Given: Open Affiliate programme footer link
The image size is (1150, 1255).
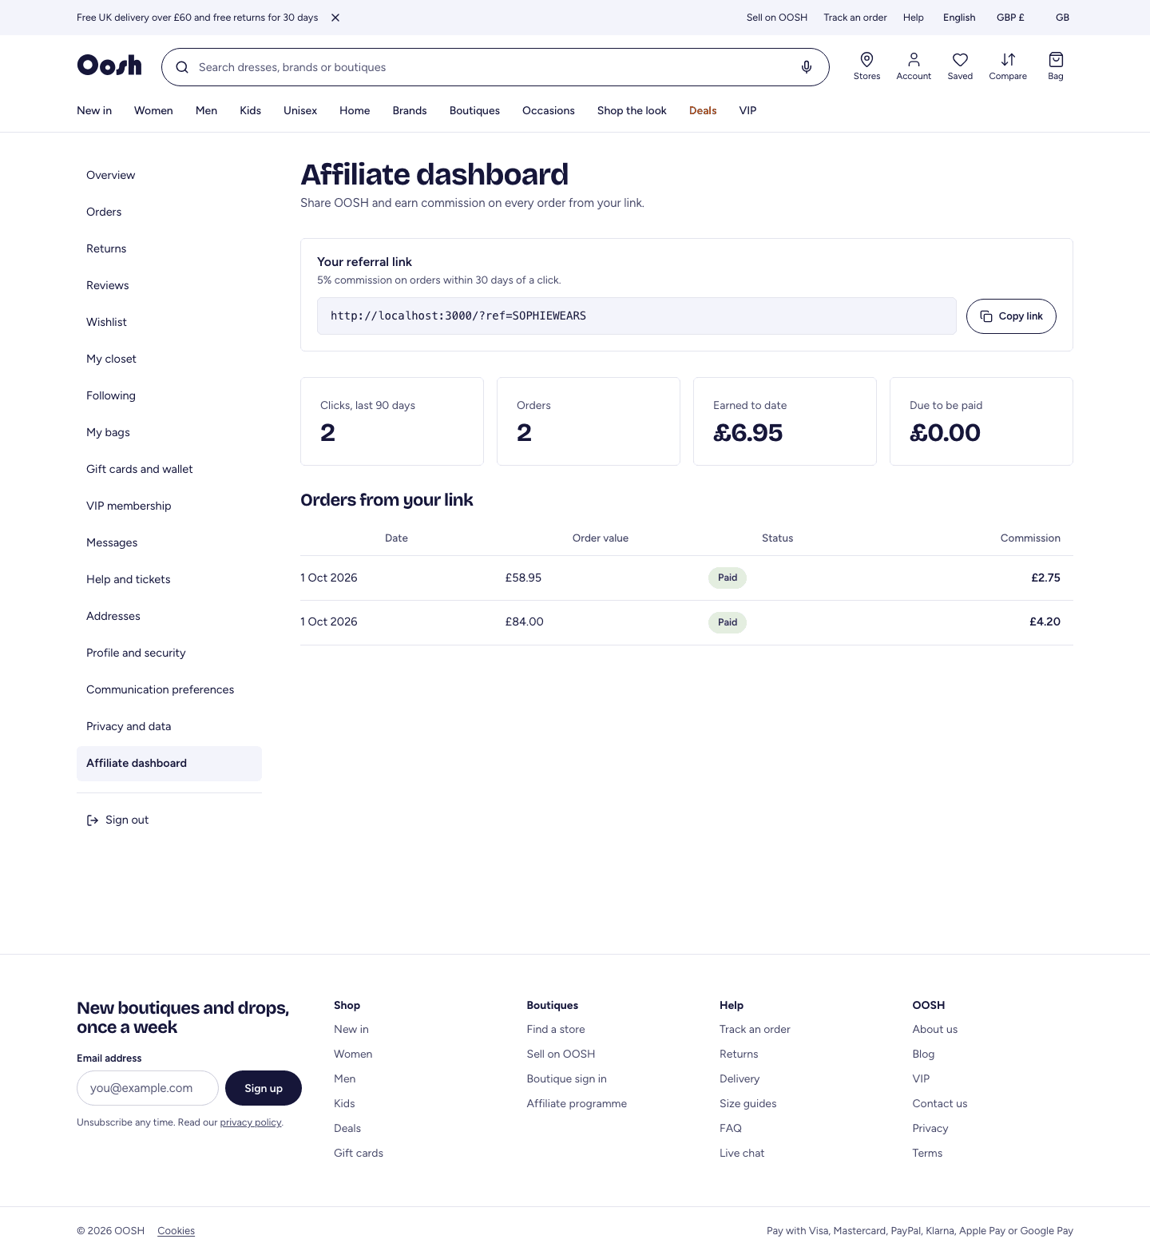Looking at the screenshot, I should coord(577,1104).
